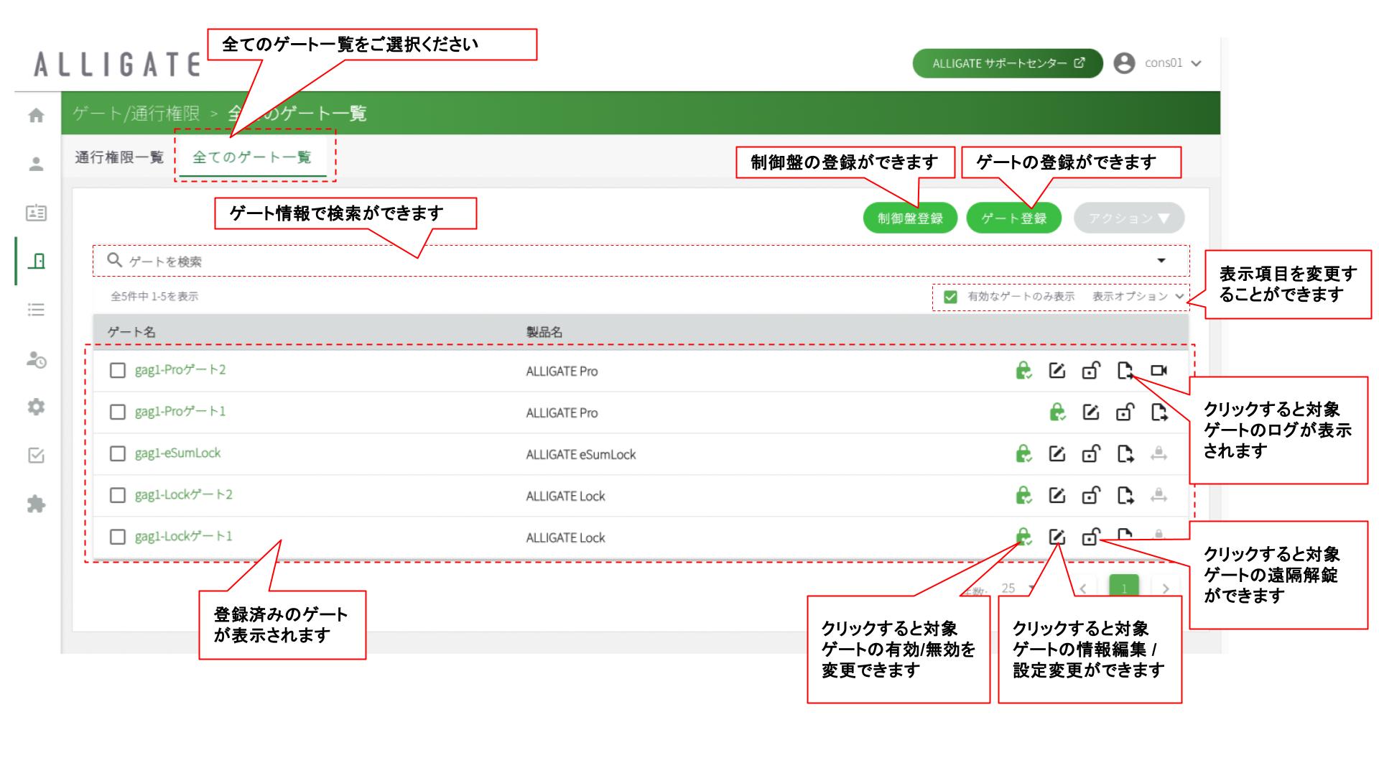1379x776 pixels.
Task: Focus the ゲートを検索 search field
Action: (x=641, y=261)
